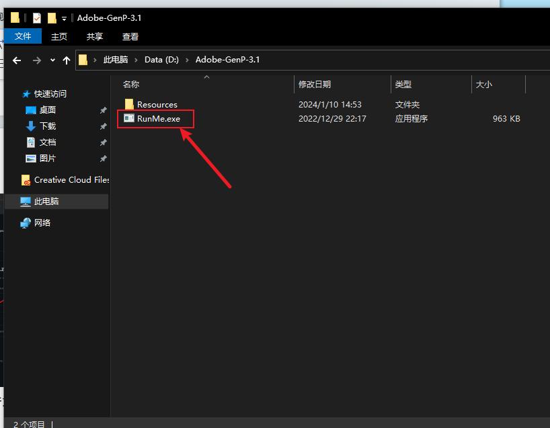This screenshot has width=550, height=428.
Task: Click the 网络 network icon in sidebar
Action: [26, 223]
